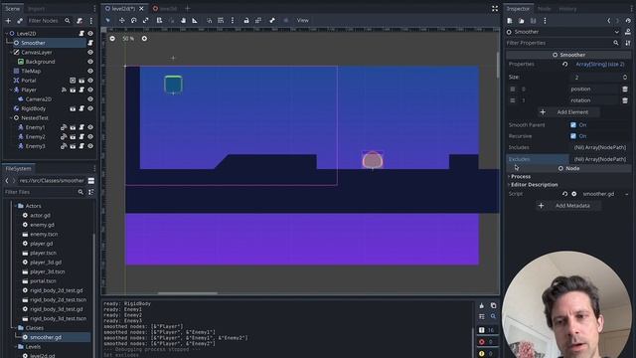Click the Add Child Node plus icon
The width and height of the screenshot is (636, 358).
(x=8, y=21)
